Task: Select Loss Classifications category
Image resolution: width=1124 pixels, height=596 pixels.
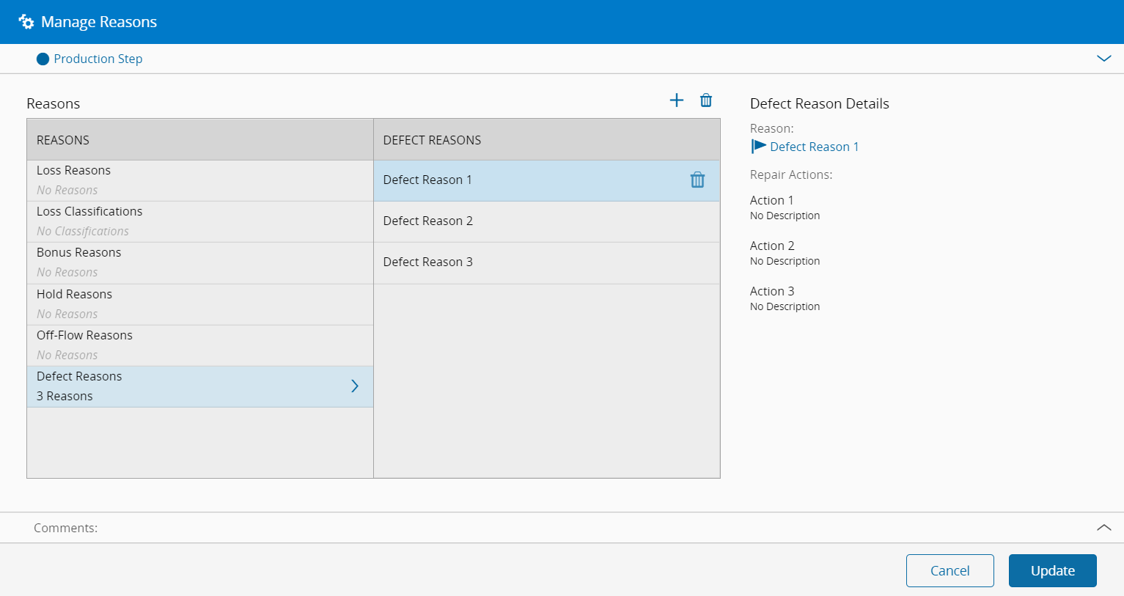Action: (199, 221)
